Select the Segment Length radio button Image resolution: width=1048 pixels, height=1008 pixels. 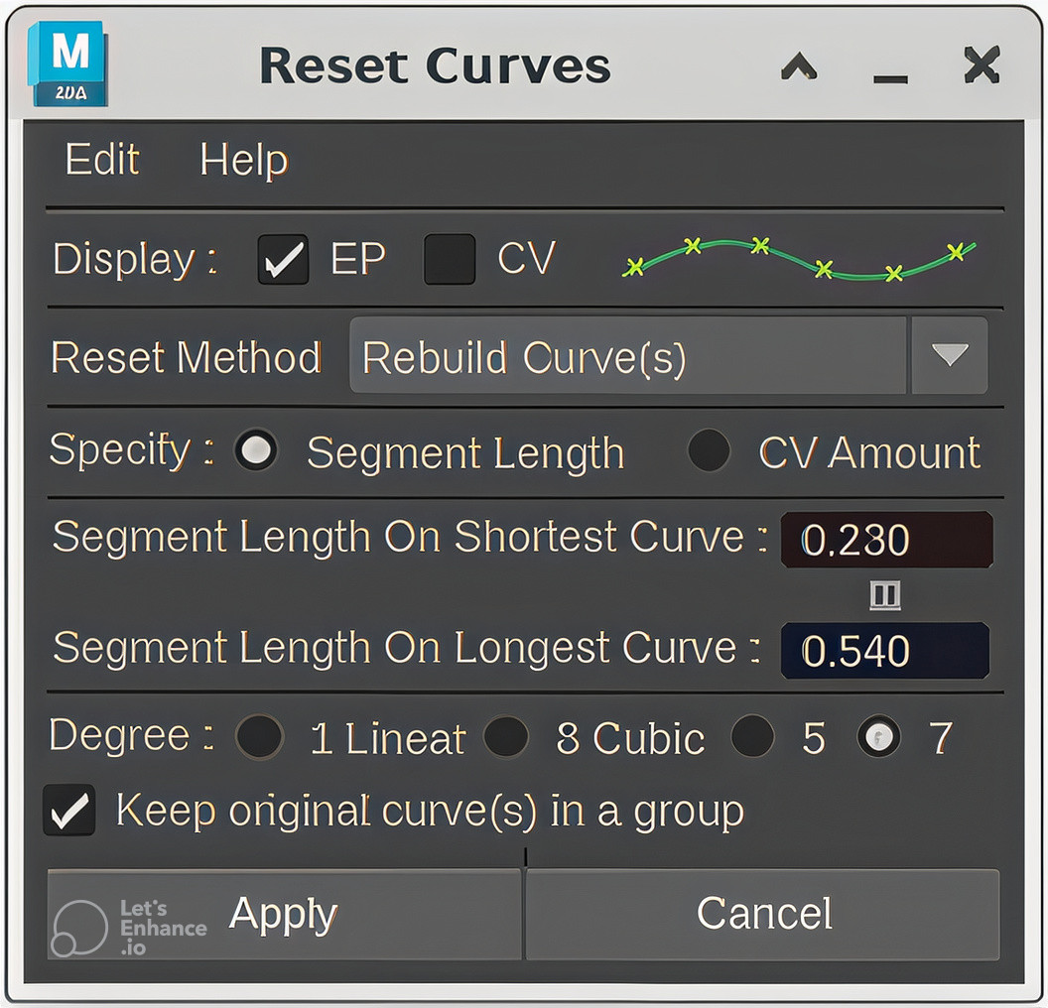[257, 451]
